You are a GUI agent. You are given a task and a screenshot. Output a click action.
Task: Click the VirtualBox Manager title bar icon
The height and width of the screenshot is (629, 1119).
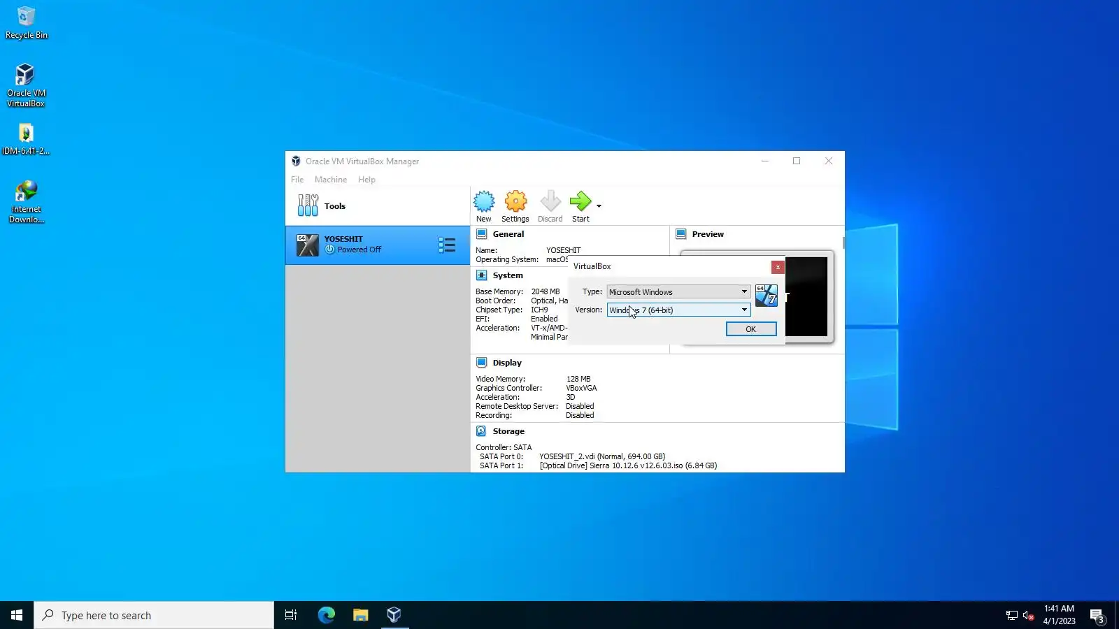pyautogui.click(x=296, y=161)
